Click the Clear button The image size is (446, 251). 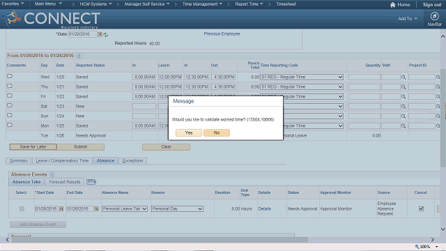click(166, 147)
